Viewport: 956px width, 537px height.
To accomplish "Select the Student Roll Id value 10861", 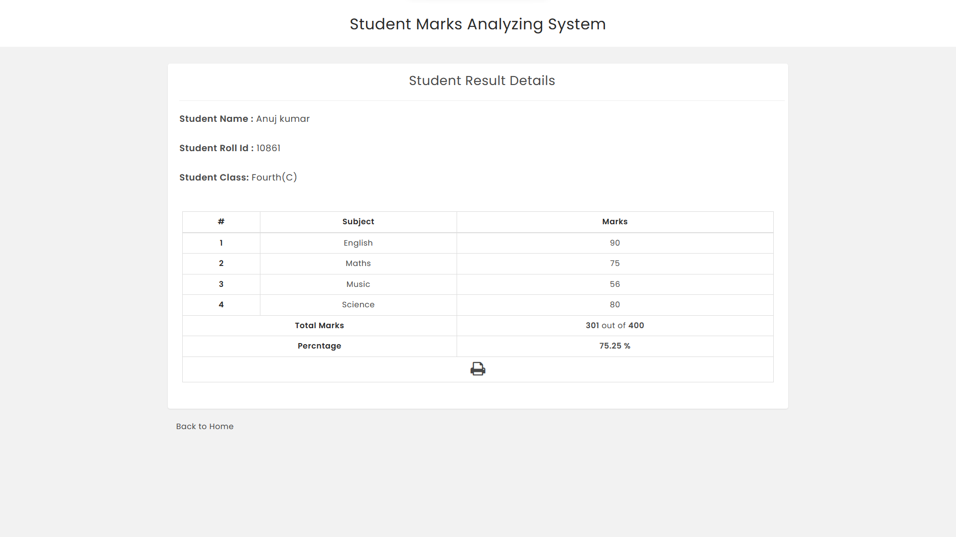I will pyautogui.click(x=268, y=148).
